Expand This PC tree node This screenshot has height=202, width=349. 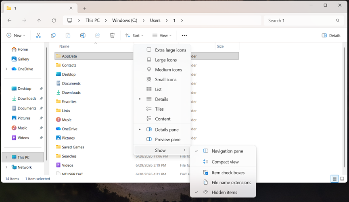pyautogui.click(x=6, y=157)
